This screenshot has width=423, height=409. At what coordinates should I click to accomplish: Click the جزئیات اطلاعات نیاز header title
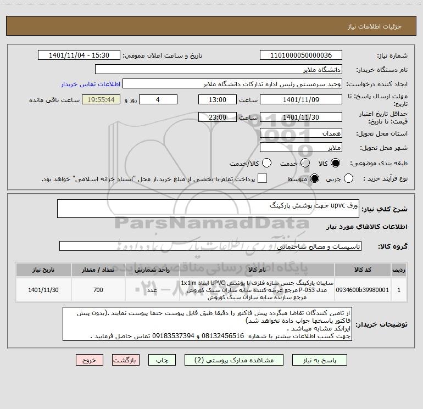pos(375,26)
